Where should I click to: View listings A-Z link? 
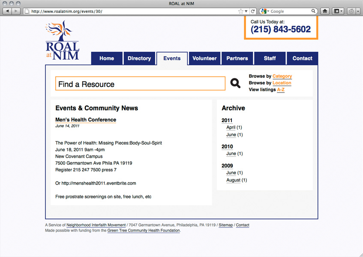[281, 90]
